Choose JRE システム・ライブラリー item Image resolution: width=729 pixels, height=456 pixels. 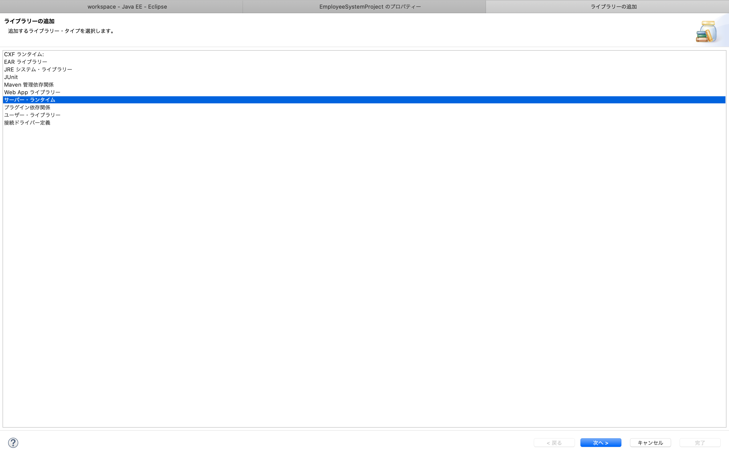[x=38, y=69]
